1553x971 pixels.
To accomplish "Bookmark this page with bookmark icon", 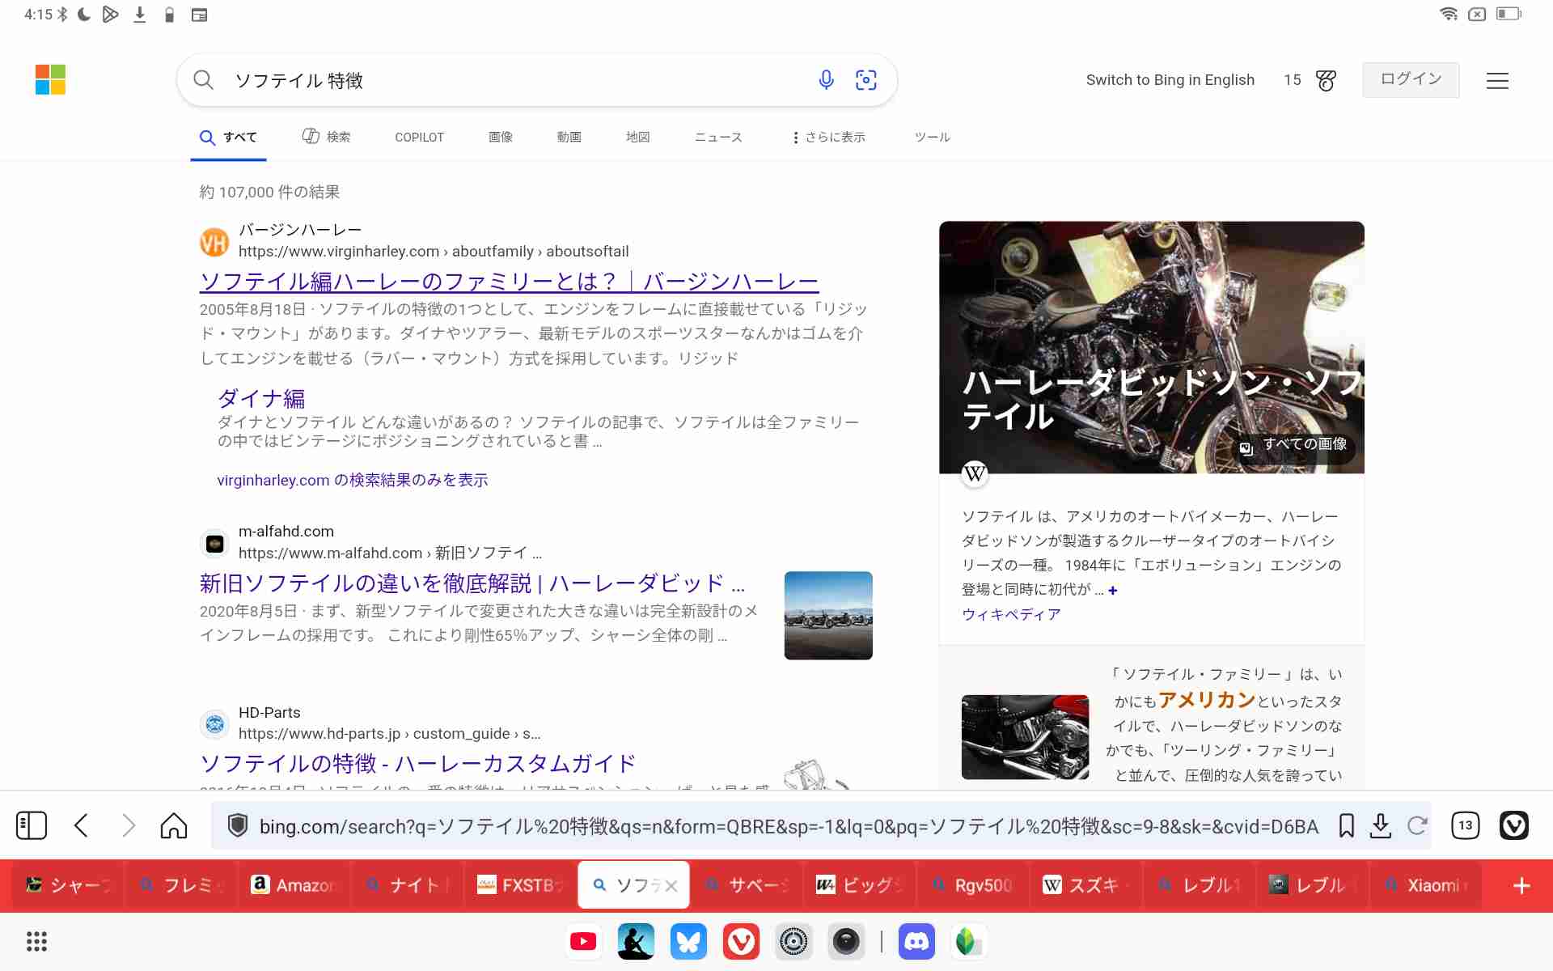I will [x=1346, y=825].
